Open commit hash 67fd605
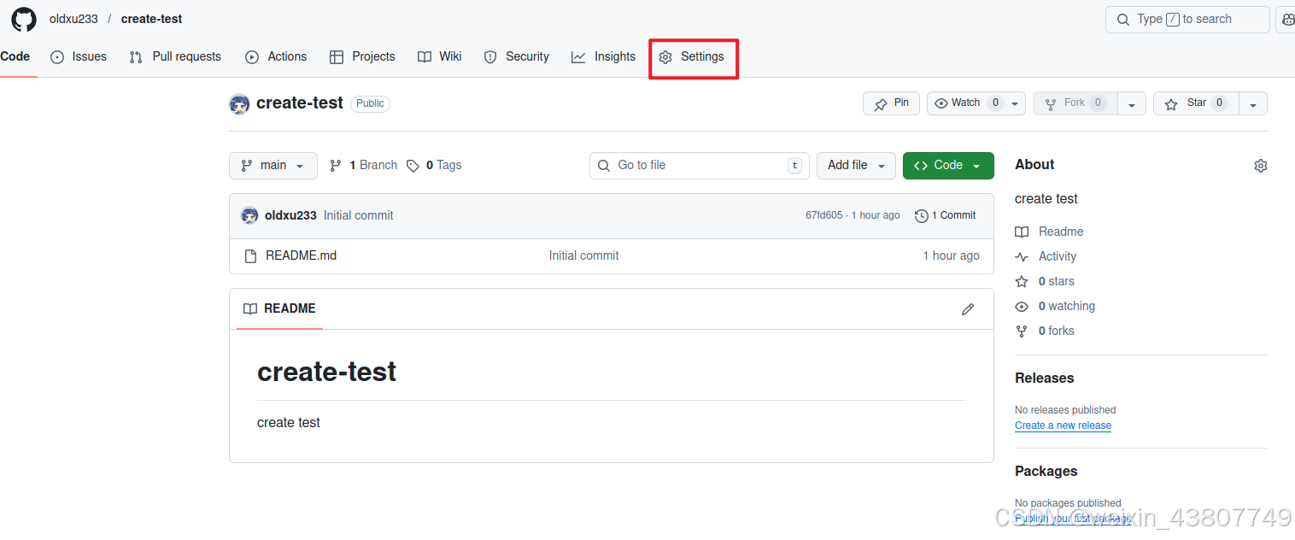The image size is (1295, 540). (823, 215)
